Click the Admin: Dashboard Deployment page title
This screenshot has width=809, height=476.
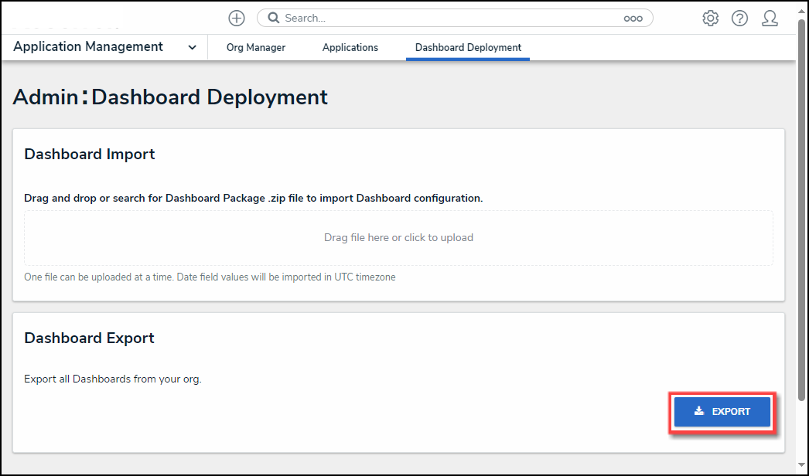pos(170,97)
